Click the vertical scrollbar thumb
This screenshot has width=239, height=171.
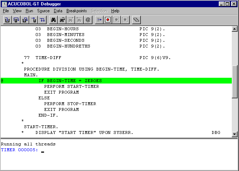pyautogui.click(x=235, y=79)
